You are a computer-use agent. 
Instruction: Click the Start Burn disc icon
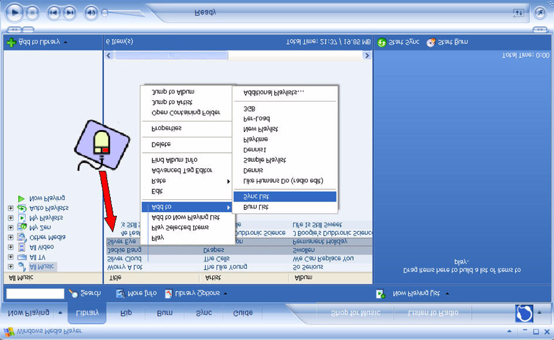(x=431, y=42)
